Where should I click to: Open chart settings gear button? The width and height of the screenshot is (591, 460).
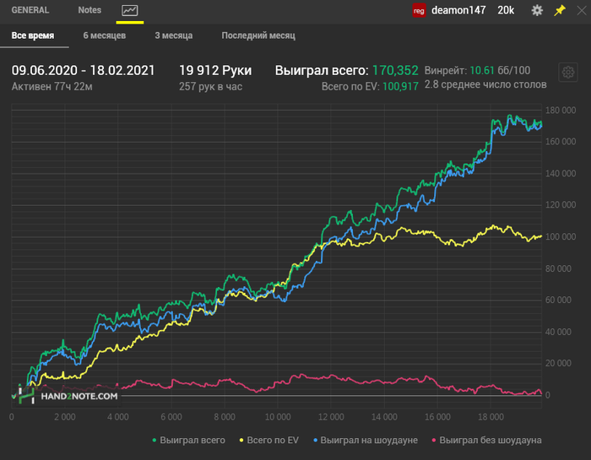click(568, 72)
